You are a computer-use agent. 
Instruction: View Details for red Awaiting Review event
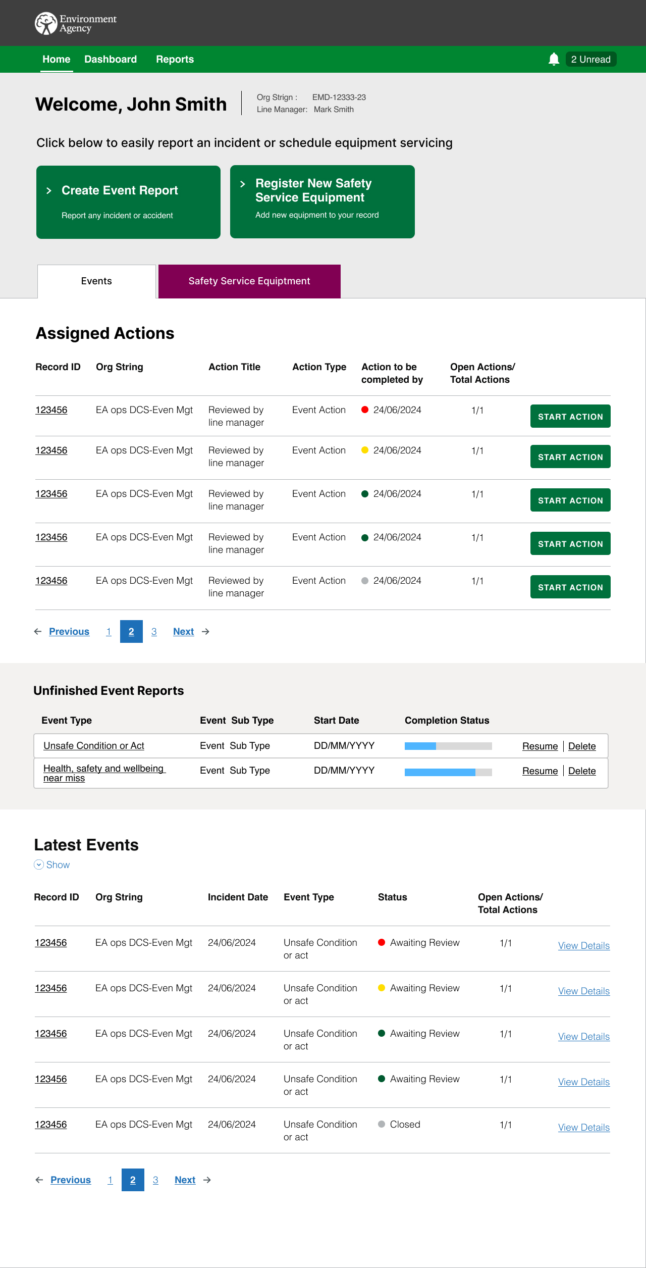[584, 945]
